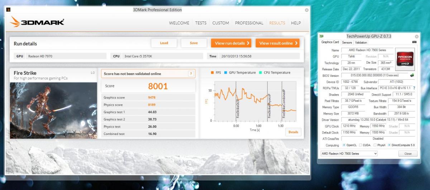This screenshot has width=430, height=190.
Task: Click the Physics score value 8189
Action: click(x=153, y=105)
